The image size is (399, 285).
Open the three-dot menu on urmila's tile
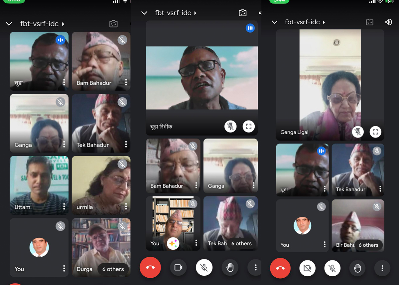pos(126,206)
